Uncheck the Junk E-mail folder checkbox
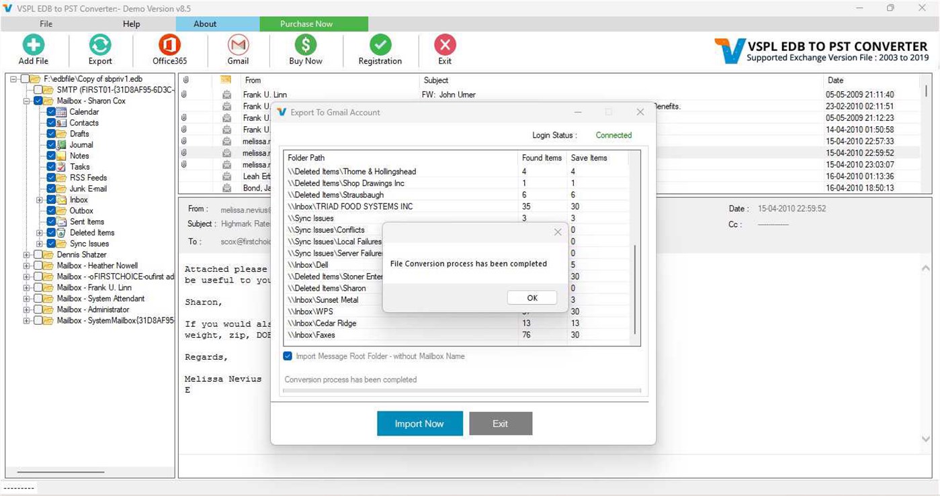Screen dimensions: 940x496 [x=51, y=189]
